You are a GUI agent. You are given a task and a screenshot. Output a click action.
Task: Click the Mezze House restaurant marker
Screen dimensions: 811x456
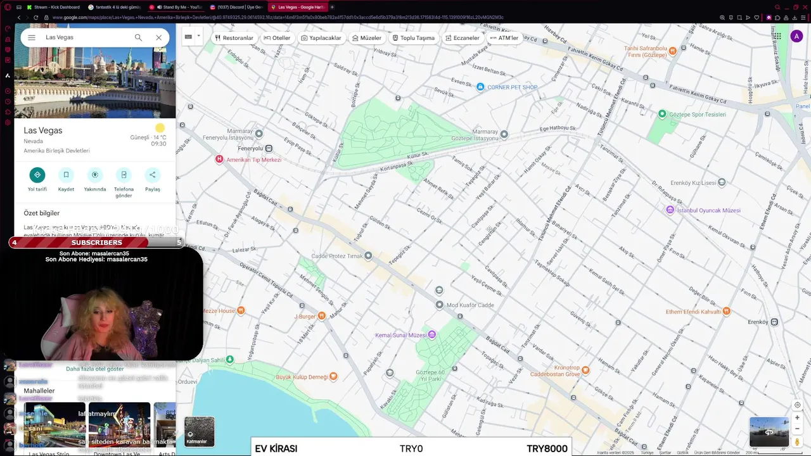241,310
